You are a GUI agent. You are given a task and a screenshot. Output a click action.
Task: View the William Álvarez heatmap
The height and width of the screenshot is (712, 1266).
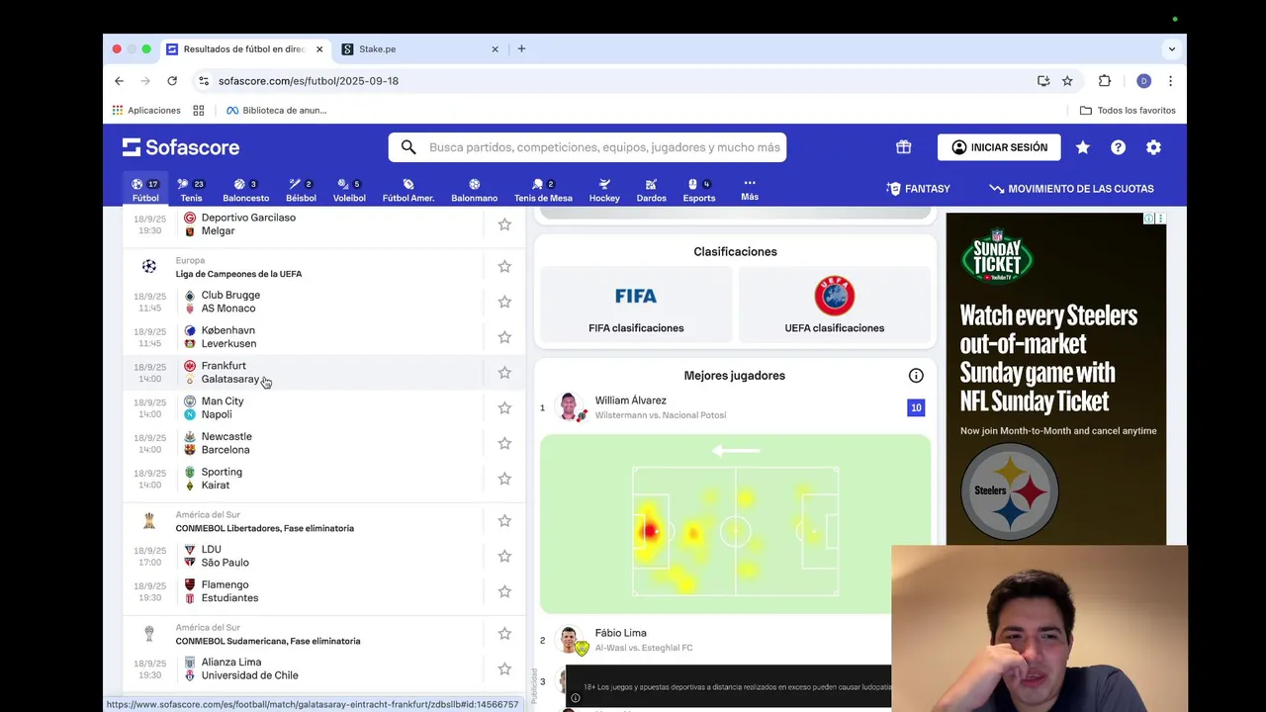pyautogui.click(x=735, y=524)
